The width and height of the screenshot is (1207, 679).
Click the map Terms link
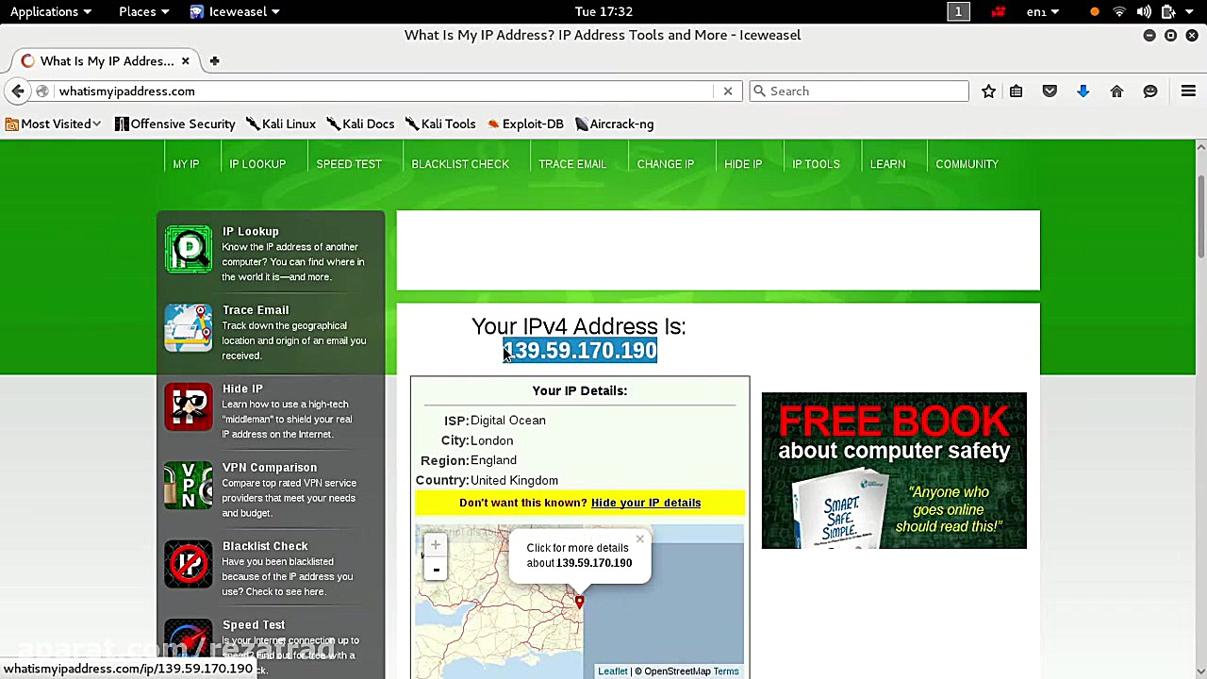(726, 671)
